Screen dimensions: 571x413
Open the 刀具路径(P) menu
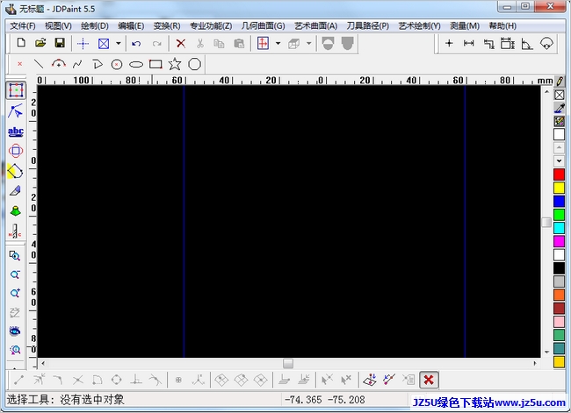[x=368, y=26]
